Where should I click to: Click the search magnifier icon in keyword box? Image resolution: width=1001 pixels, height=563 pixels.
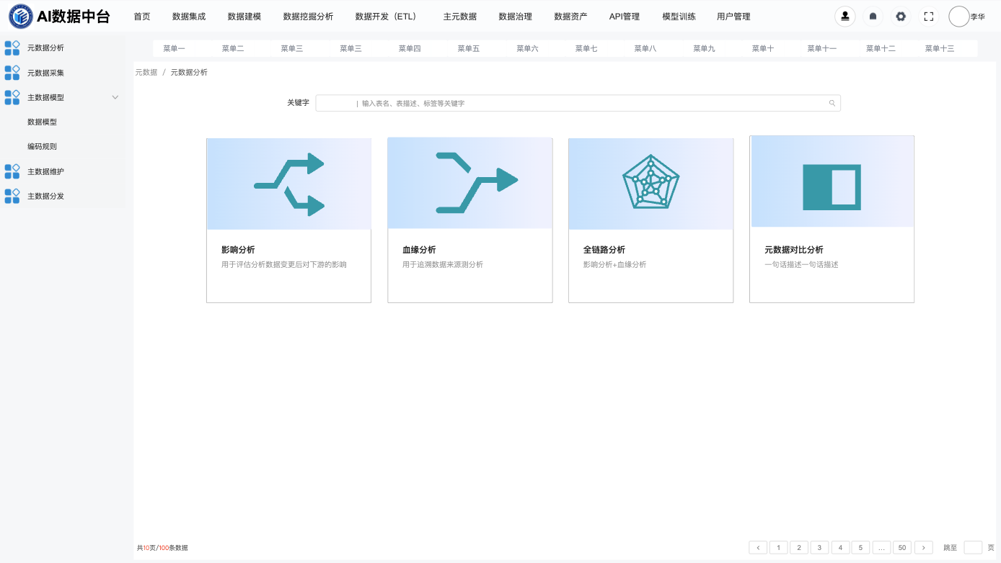point(832,103)
